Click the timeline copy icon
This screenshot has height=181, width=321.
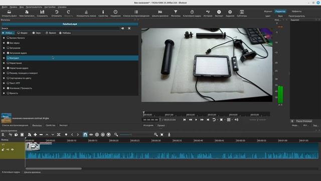tap(16, 135)
